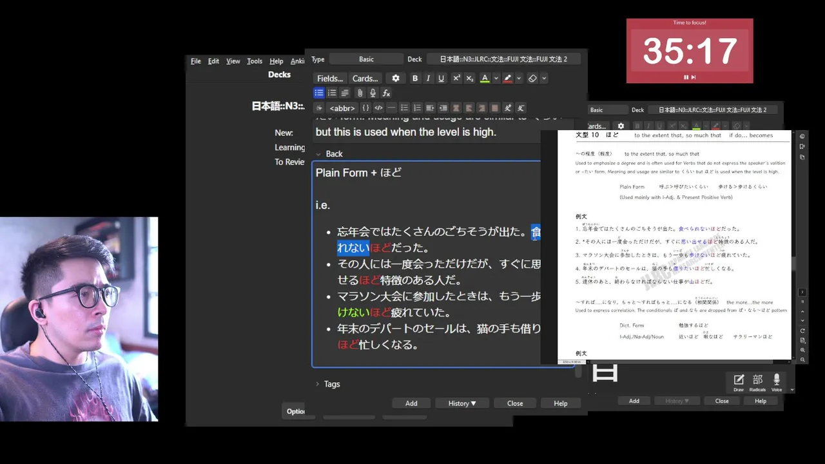Open highlight color dropdown arrow
The width and height of the screenshot is (825, 464).
519,78
